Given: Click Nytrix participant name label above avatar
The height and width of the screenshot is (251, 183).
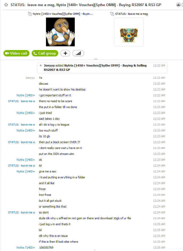Looking at the screenshot, I should tap(63, 14).
